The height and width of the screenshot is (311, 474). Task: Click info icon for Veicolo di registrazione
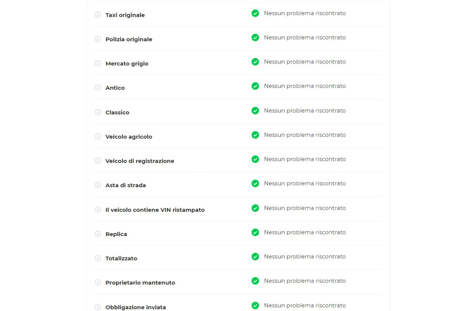coord(98,161)
